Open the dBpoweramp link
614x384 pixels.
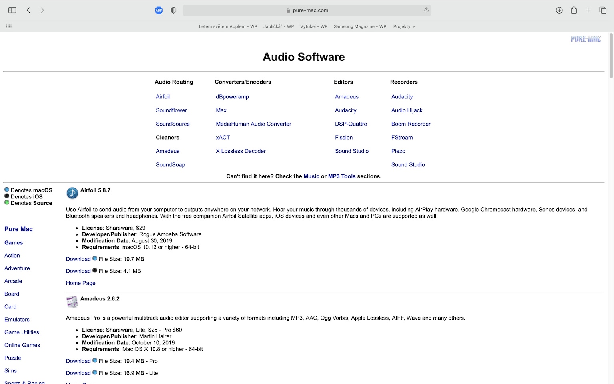click(232, 97)
